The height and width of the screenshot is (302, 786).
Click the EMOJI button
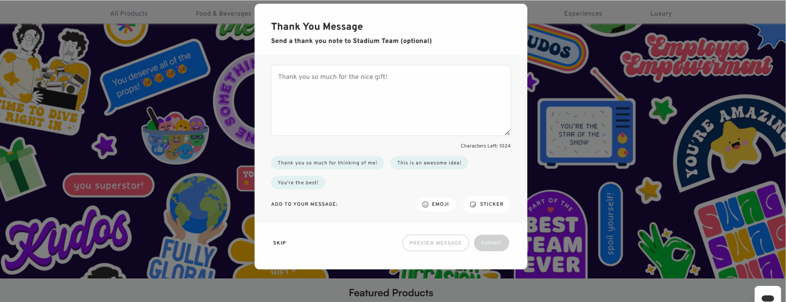(435, 204)
